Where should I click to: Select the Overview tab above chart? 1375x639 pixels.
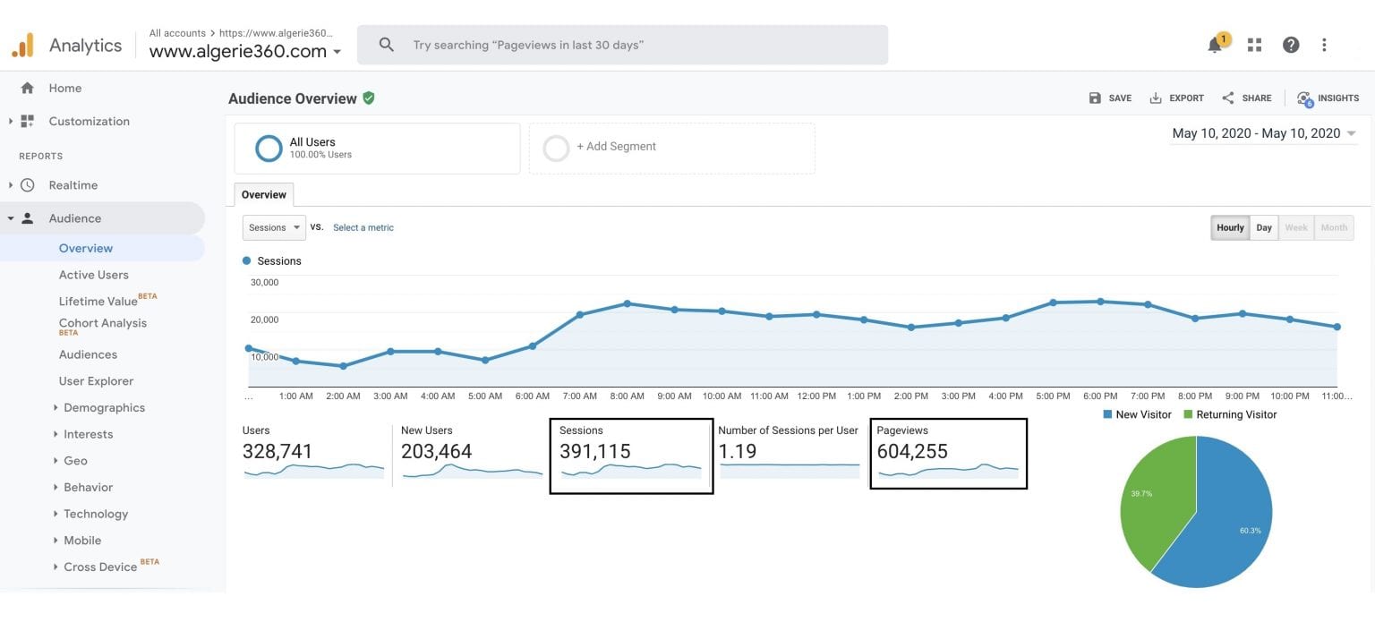(263, 195)
